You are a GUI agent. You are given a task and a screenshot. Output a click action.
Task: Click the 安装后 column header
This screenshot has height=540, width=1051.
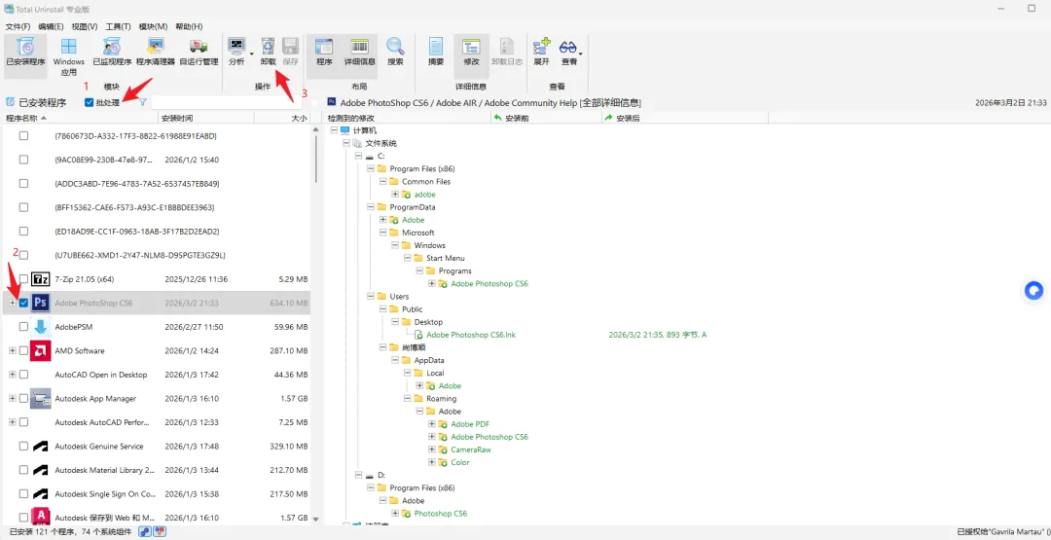pyautogui.click(x=685, y=118)
